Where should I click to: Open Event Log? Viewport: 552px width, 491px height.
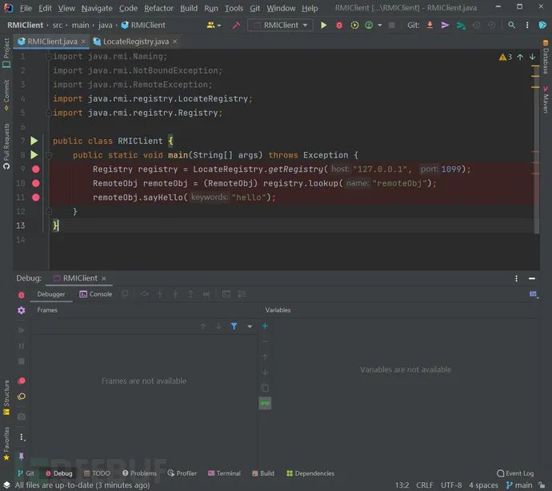515,473
